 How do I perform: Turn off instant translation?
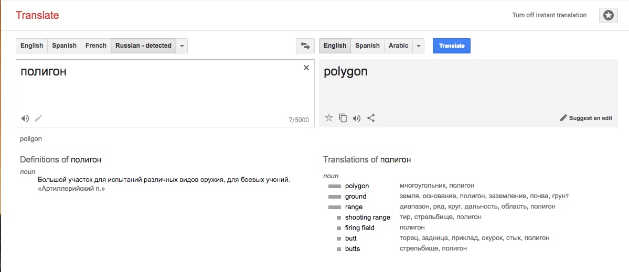[x=549, y=15]
